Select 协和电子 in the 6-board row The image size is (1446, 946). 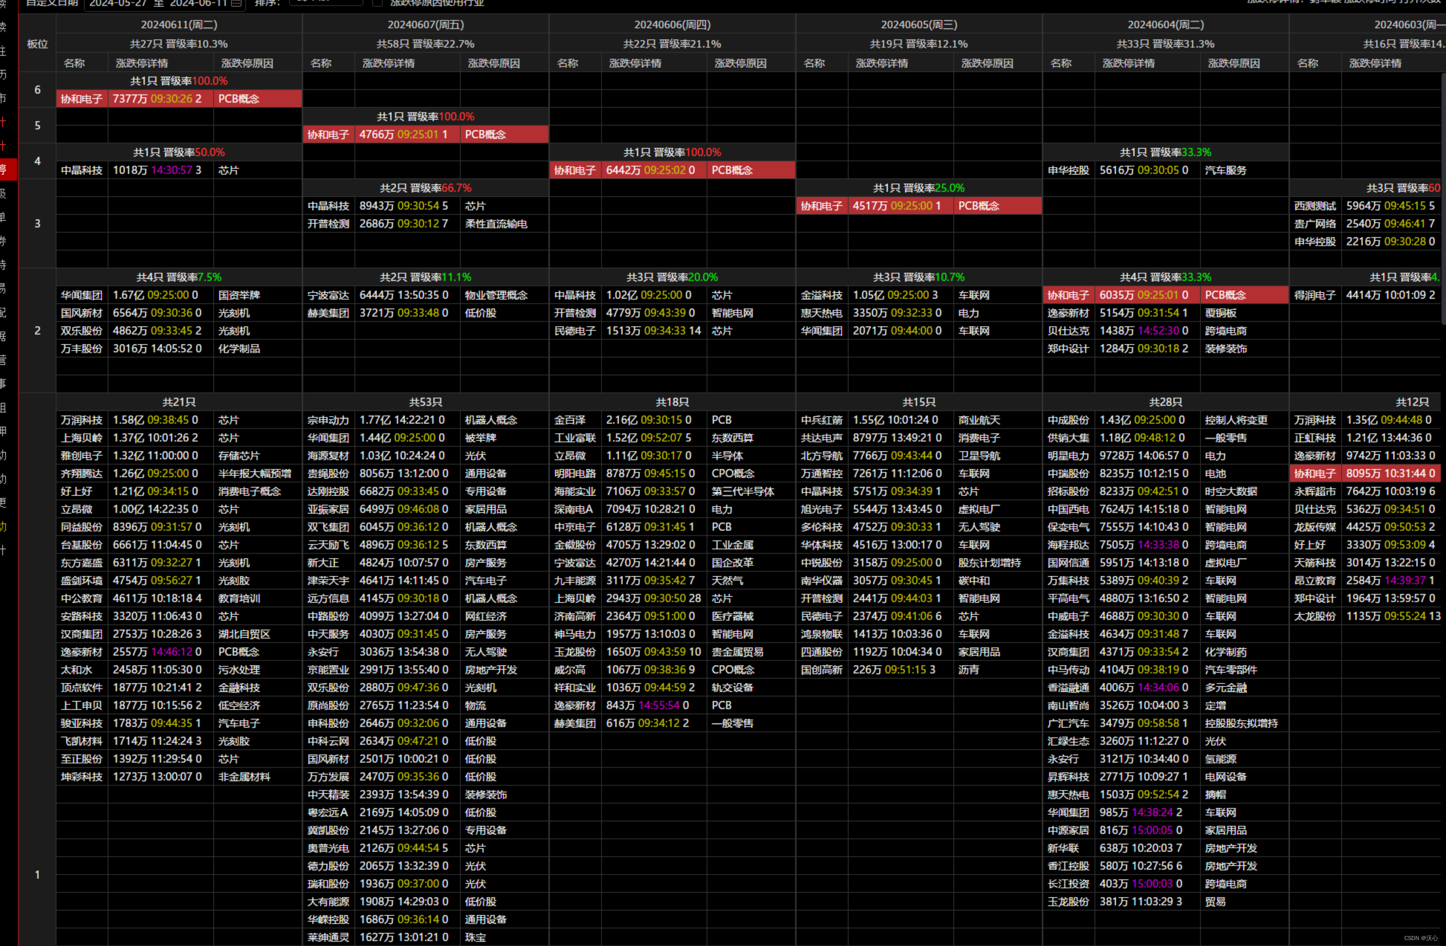pyautogui.click(x=81, y=99)
